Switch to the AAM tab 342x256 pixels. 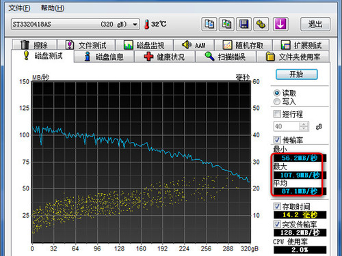(194, 45)
